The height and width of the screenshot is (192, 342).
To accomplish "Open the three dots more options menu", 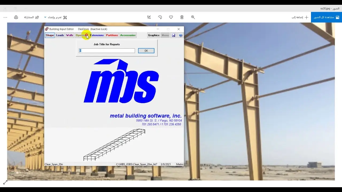I will pos(5,17).
